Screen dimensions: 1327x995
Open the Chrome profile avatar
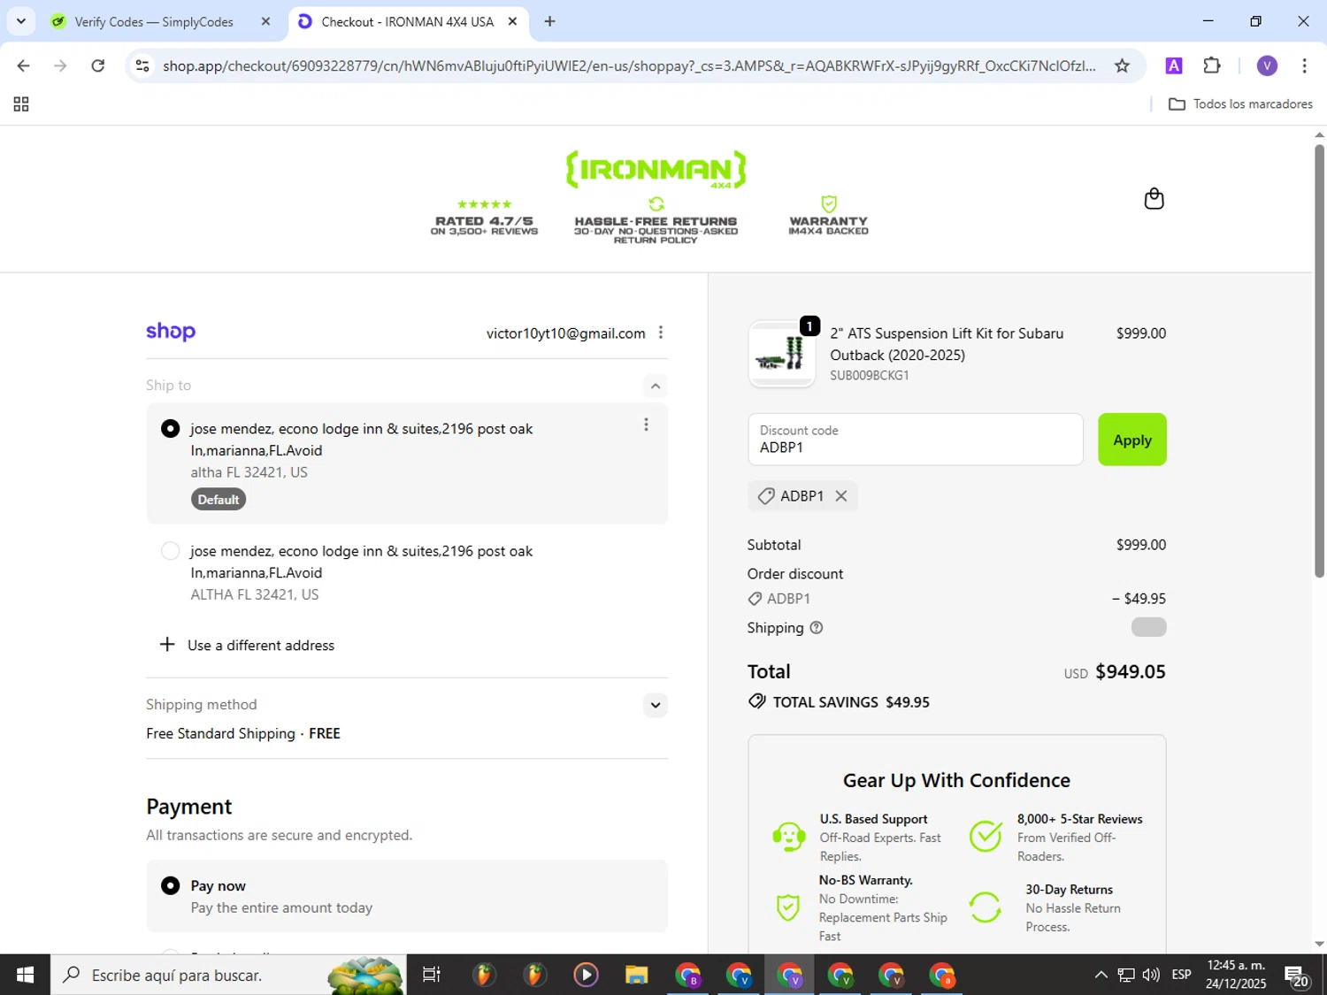[1267, 65]
